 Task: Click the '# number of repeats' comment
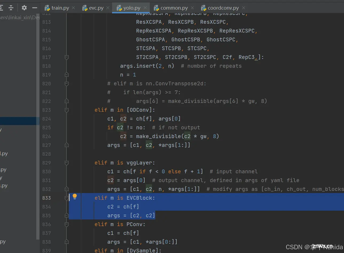coord(211,66)
